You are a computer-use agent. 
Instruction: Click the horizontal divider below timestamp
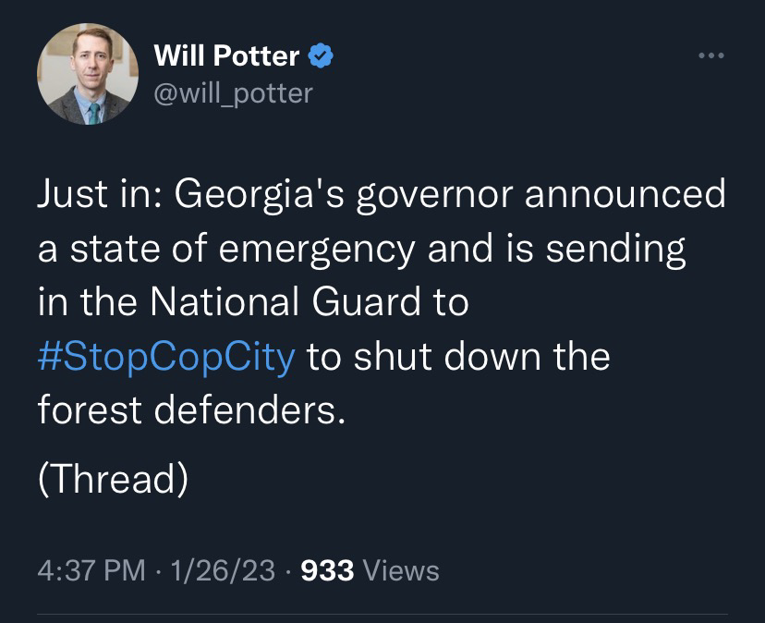coord(382,614)
